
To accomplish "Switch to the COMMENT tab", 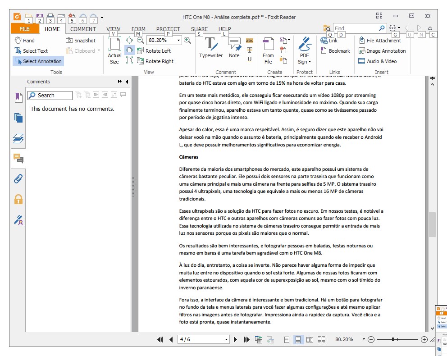I will pyautogui.click(x=83, y=29).
